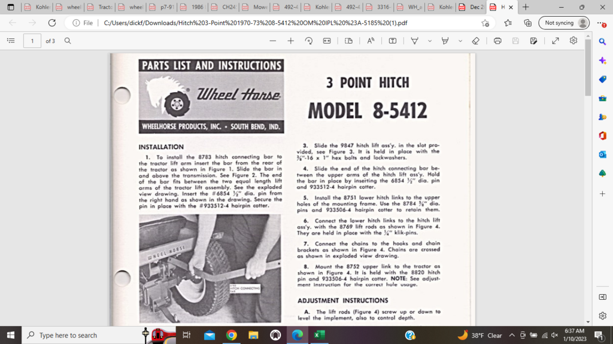Open the sidebar Games icon
Image resolution: width=613 pixels, height=344 pixels.
602,117
